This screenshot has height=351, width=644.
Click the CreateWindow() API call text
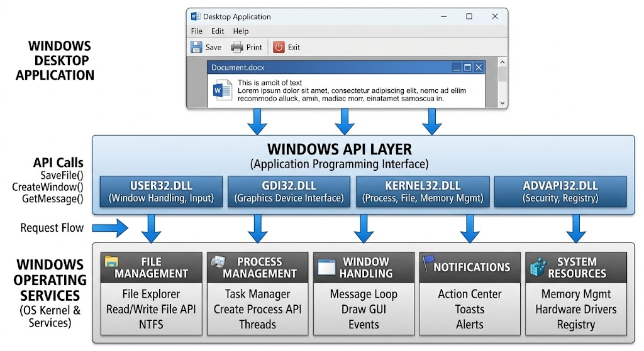click(48, 187)
